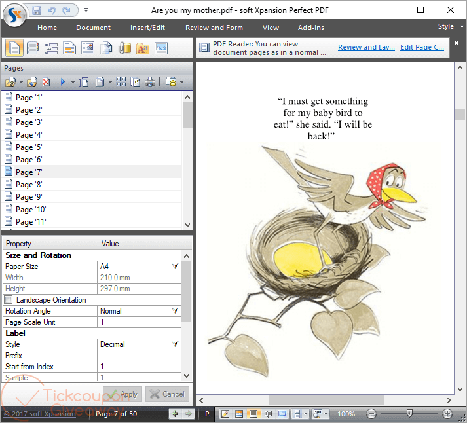The width and height of the screenshot is (467, 423).
Task: Select the Pages panel icon in panel toolbar
Action: [14, 48]
